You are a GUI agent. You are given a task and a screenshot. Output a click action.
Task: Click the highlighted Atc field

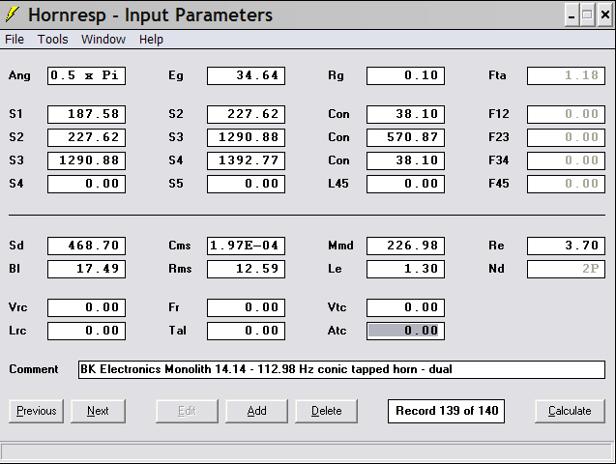(x=405, y=331)
